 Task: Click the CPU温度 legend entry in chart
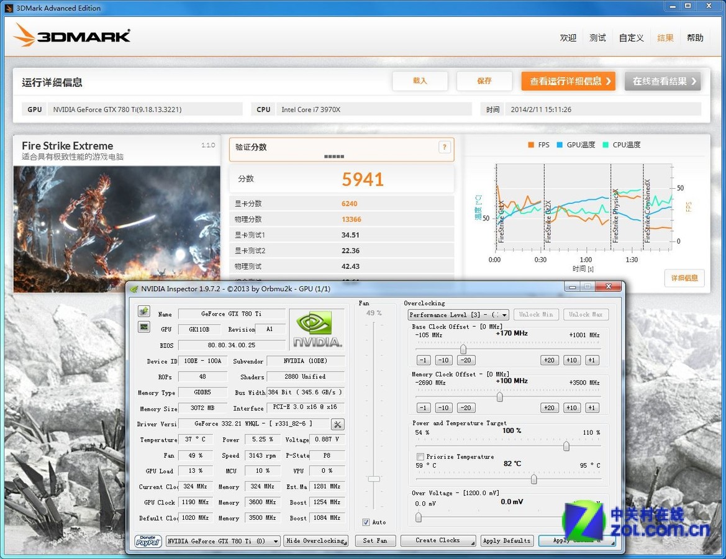622,145
